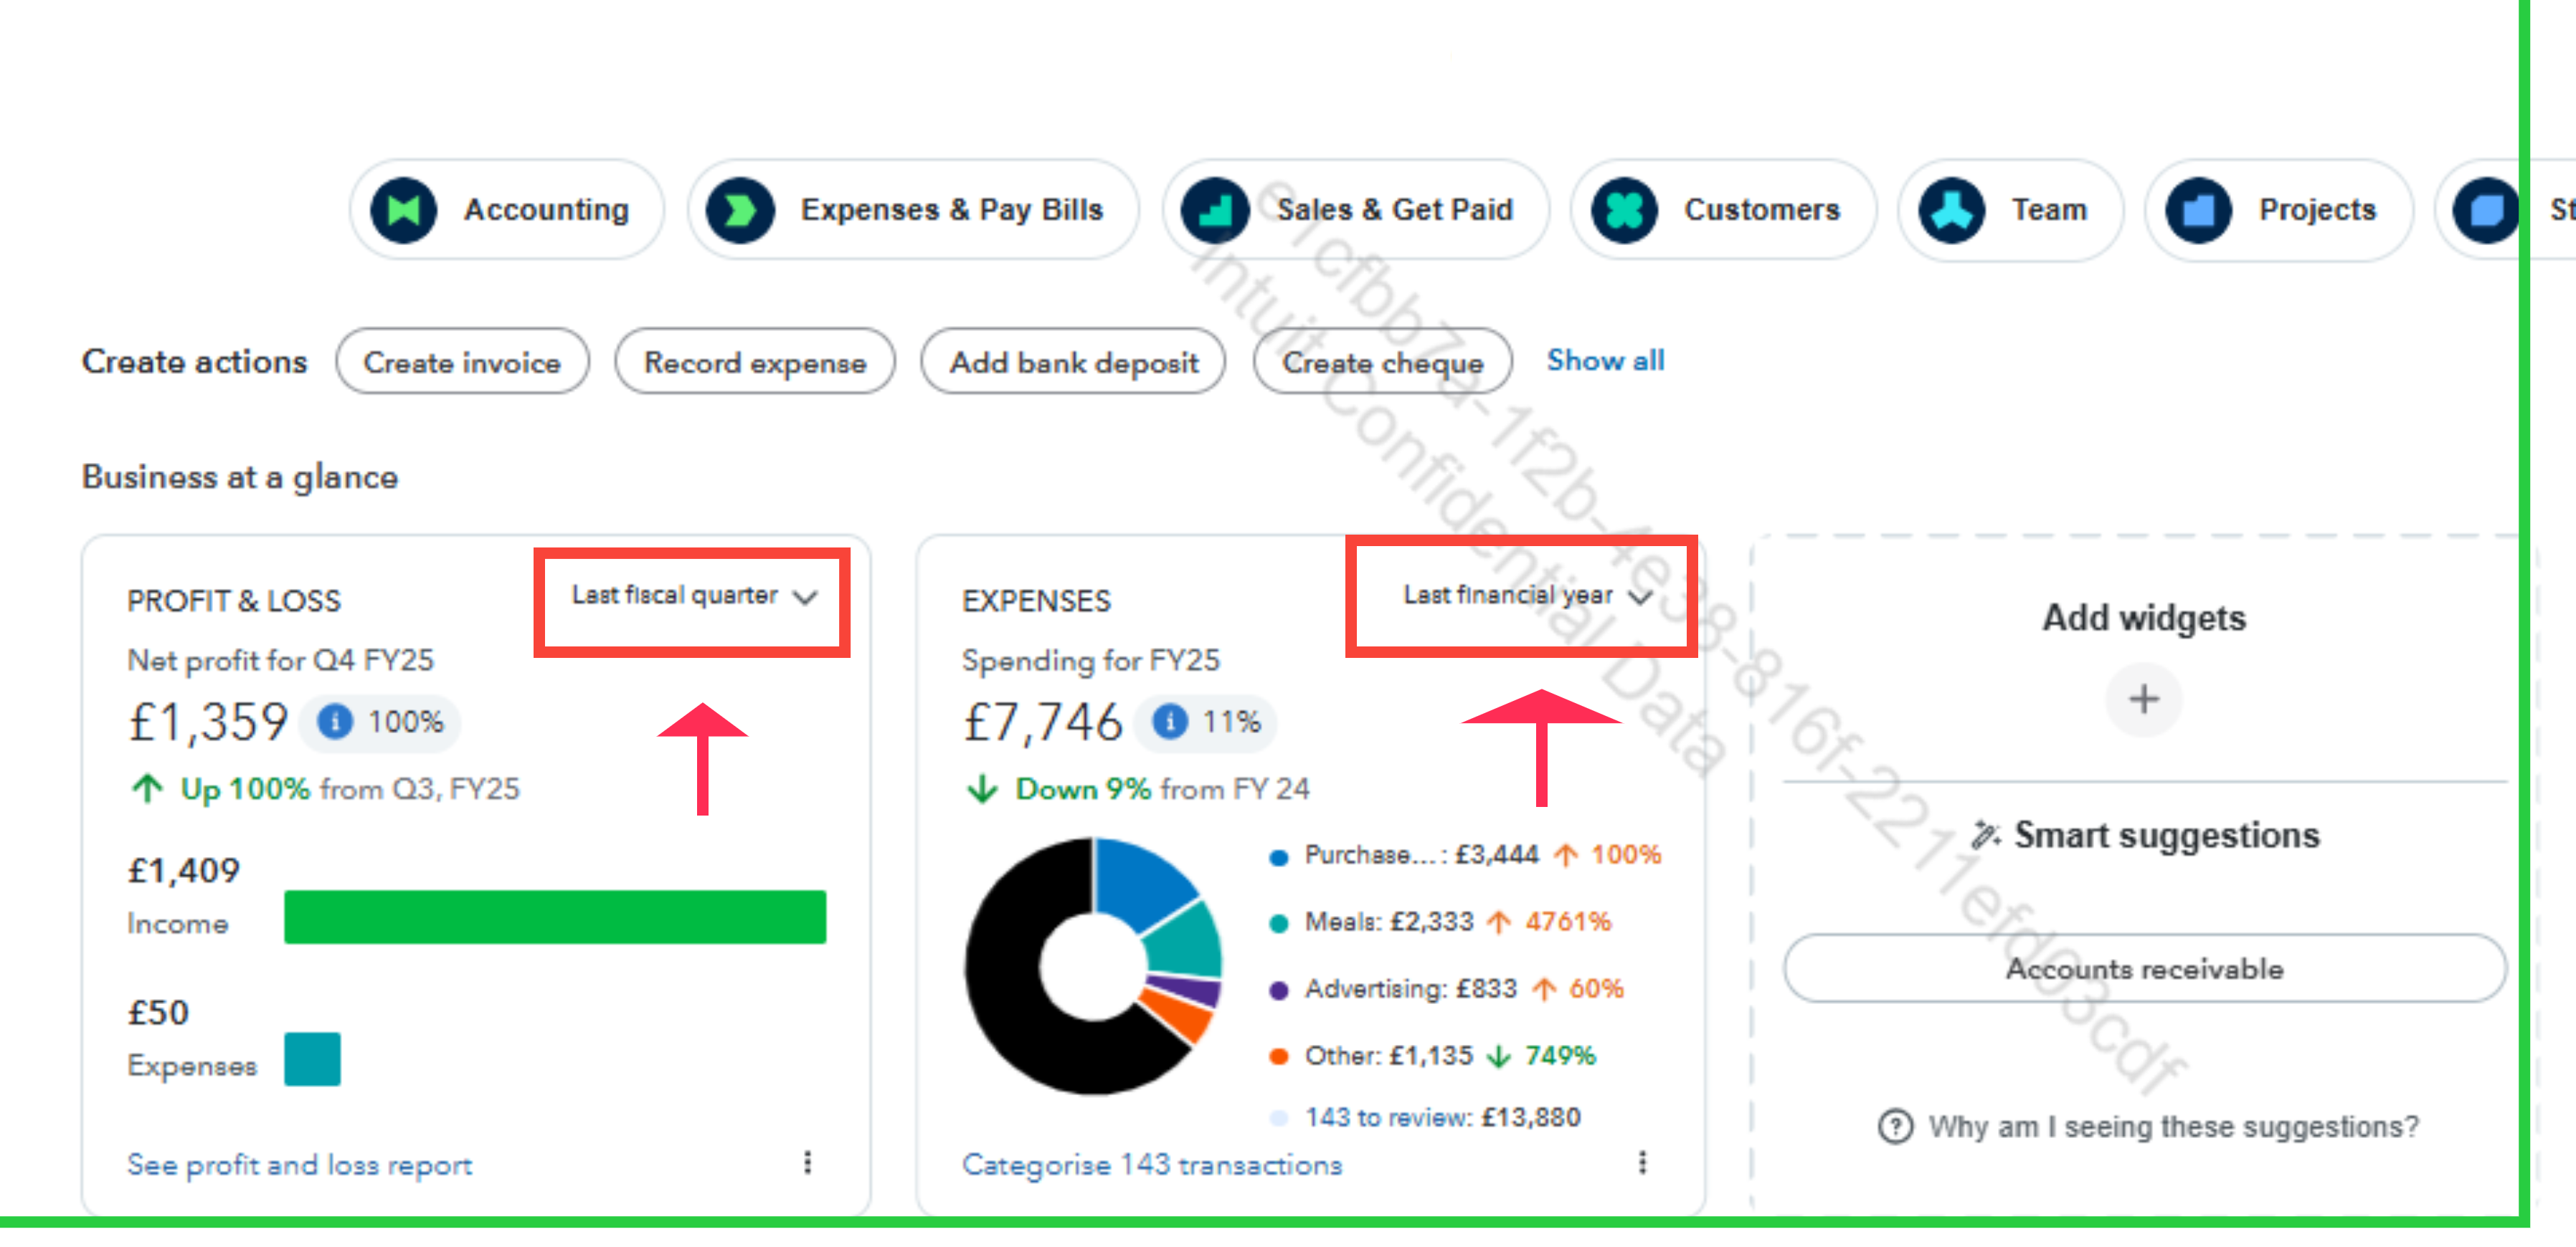The image size is (2576, 1247).
Task: Open the Team icon
Action: tap(1951, 210)
